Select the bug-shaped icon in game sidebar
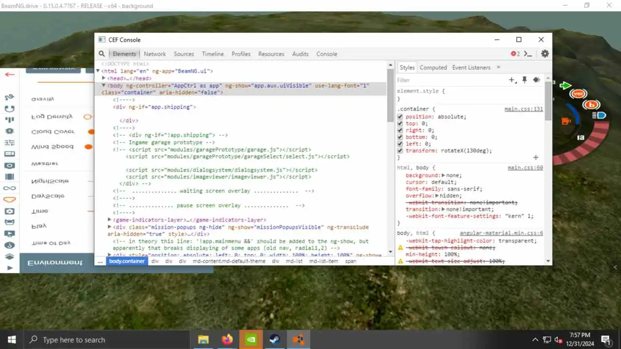621x349 pixels. 9,131
